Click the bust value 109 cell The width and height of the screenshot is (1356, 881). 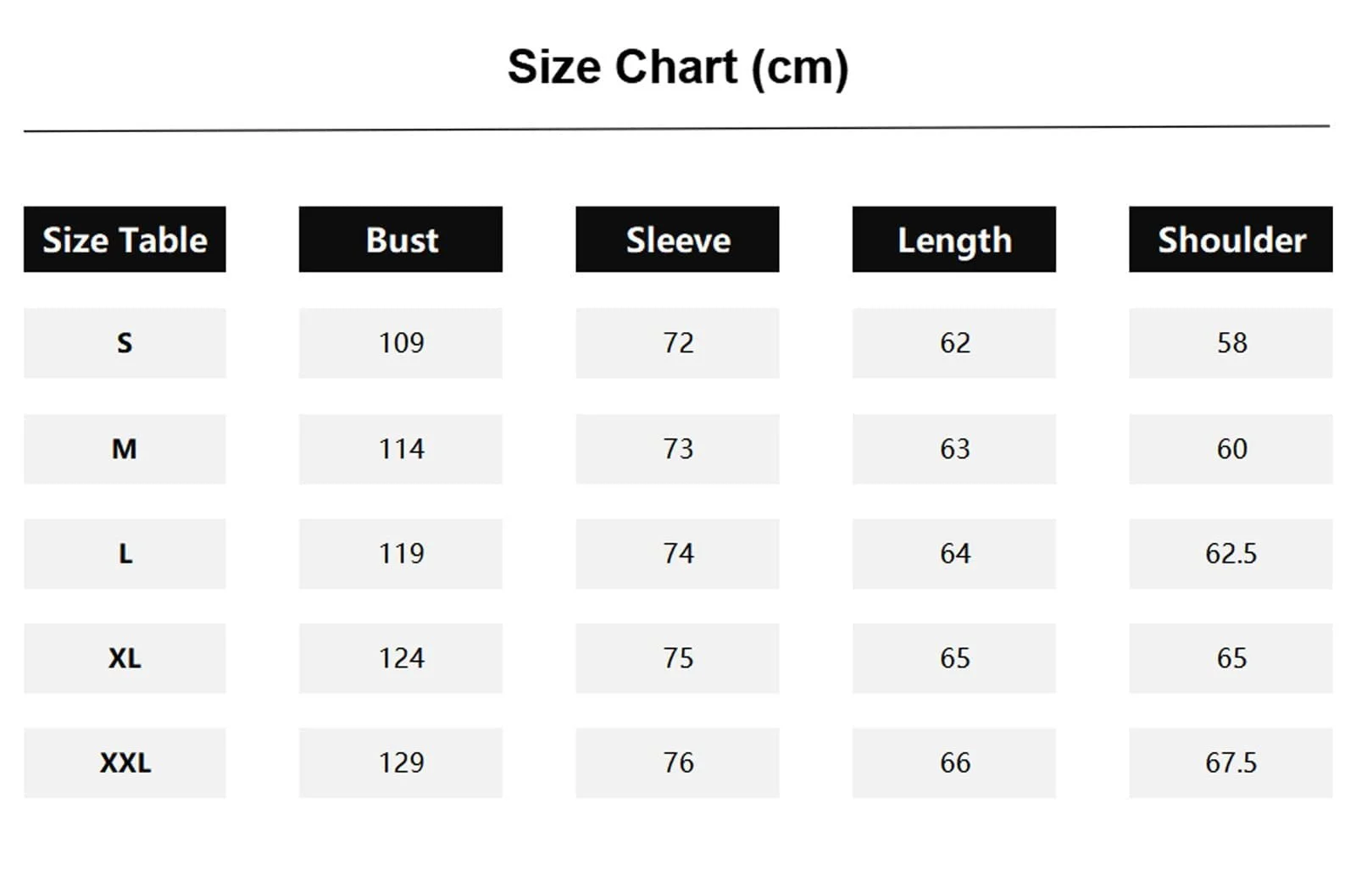click(x=401, y=343)
